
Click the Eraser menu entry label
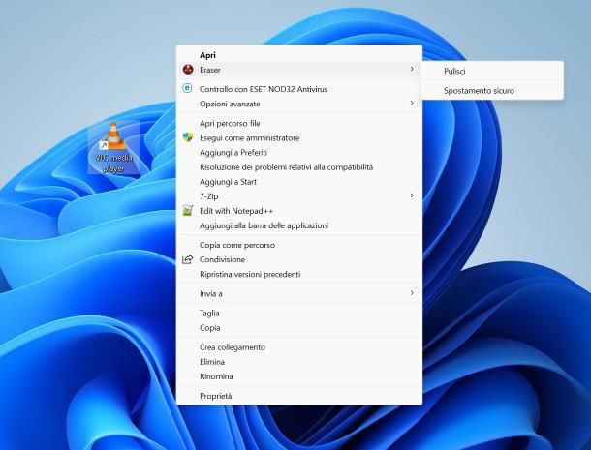pyautogui.click(x=210, y=70)
